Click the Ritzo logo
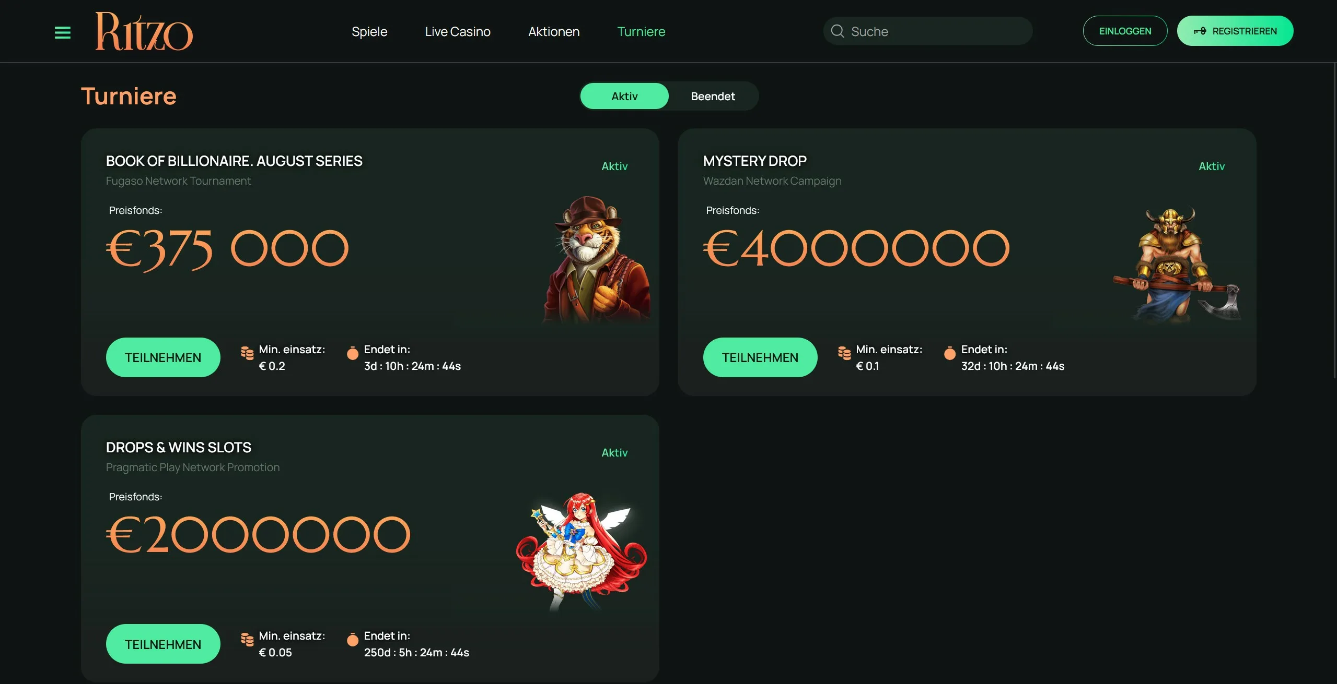Image resolution: width=1337 pixels, height=684 pixels. [144, 32]
